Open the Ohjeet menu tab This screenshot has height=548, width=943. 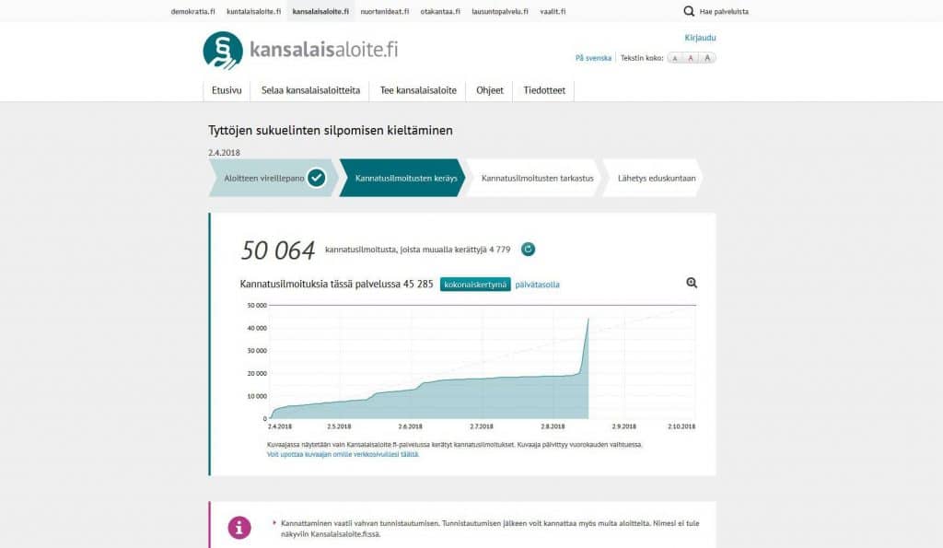[x=490, y=90]
